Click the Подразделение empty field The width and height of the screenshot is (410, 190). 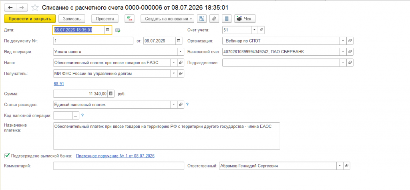(281, 63)
